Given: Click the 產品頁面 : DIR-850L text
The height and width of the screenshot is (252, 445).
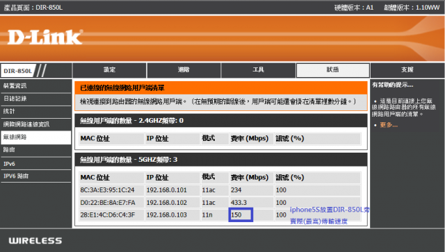Looking at the screenshot, I should (33, 8).
